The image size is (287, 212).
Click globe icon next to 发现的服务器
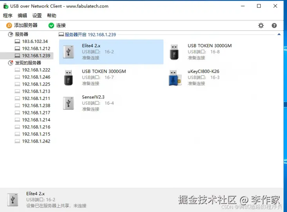[x=11, y=63]
